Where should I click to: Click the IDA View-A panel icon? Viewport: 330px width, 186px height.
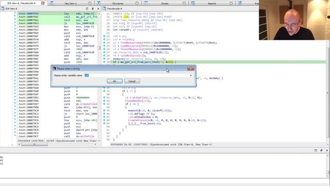(3, 9)
